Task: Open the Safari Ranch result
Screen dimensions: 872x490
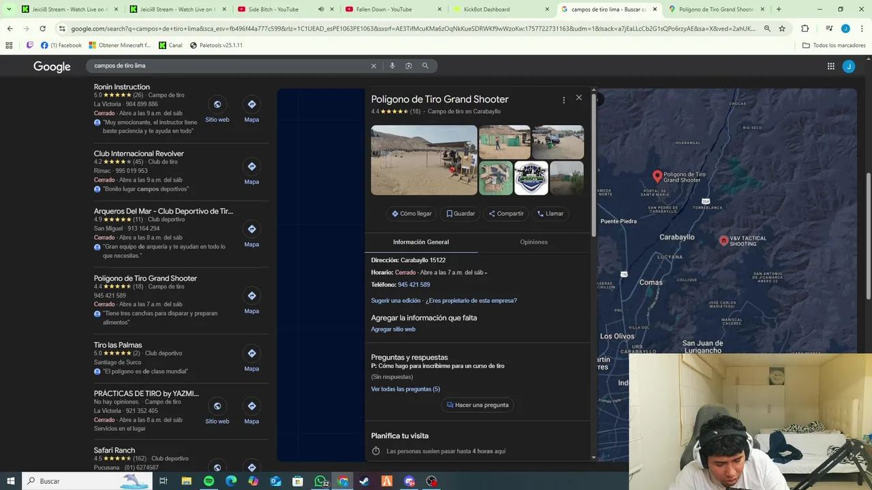Action: point(114,451)
